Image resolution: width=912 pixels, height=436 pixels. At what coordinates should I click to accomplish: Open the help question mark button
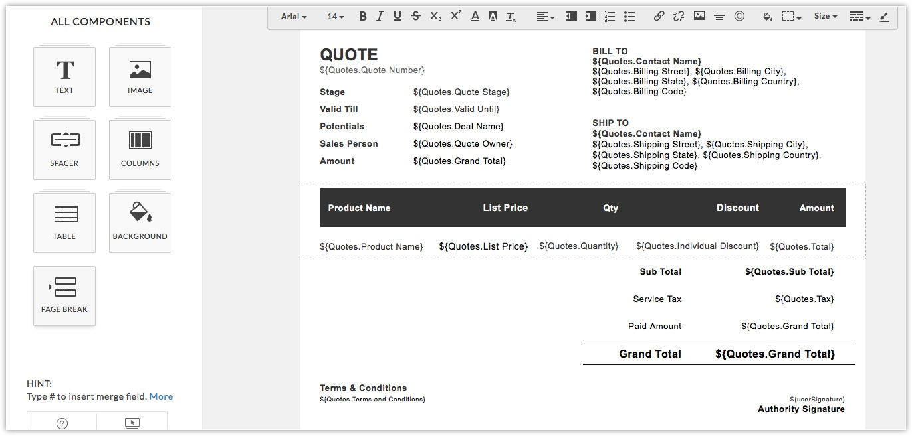62,423
